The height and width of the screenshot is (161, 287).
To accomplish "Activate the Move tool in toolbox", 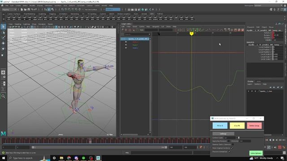I will pos(3,43).
